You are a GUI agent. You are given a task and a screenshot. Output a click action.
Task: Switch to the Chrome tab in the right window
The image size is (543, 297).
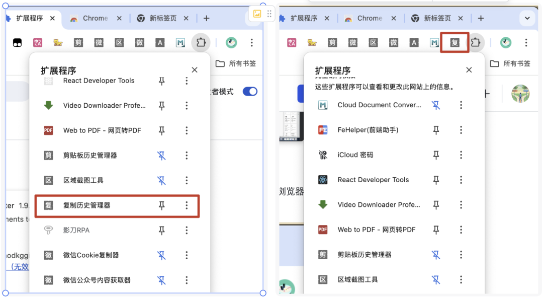[370, 18]
